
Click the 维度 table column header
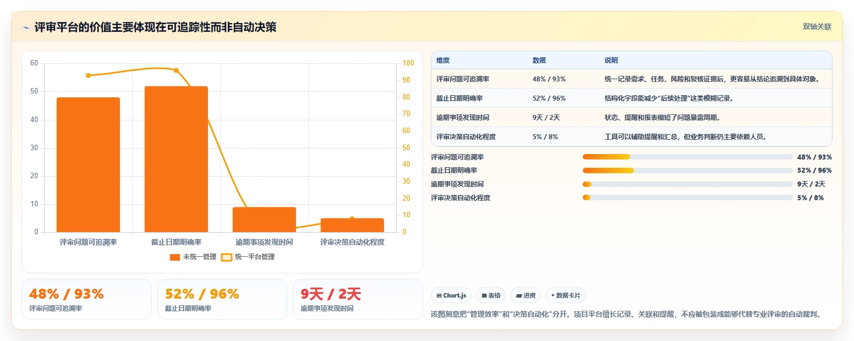pyautogui.click(x=443, y=61)
